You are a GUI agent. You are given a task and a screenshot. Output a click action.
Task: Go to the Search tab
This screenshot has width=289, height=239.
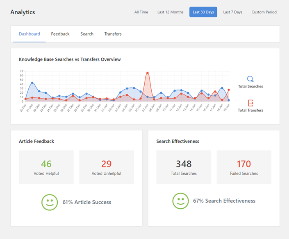click(x=87, y=34)
